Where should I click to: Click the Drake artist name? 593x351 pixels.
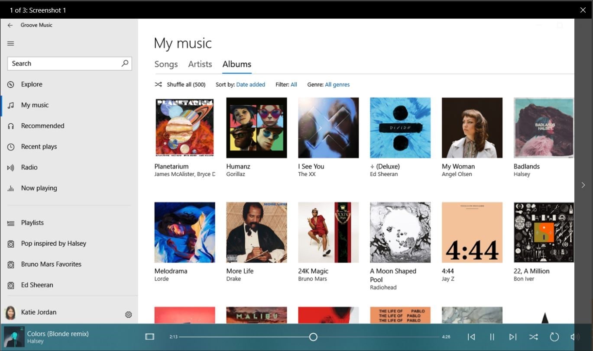233,279
